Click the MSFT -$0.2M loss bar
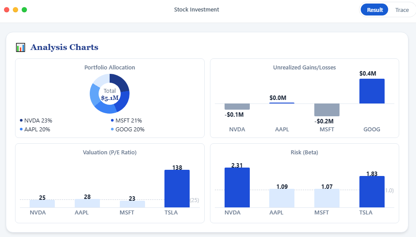The width and height of the screenshot is (416, 237). pyautogui.click(x=327, y=110)
